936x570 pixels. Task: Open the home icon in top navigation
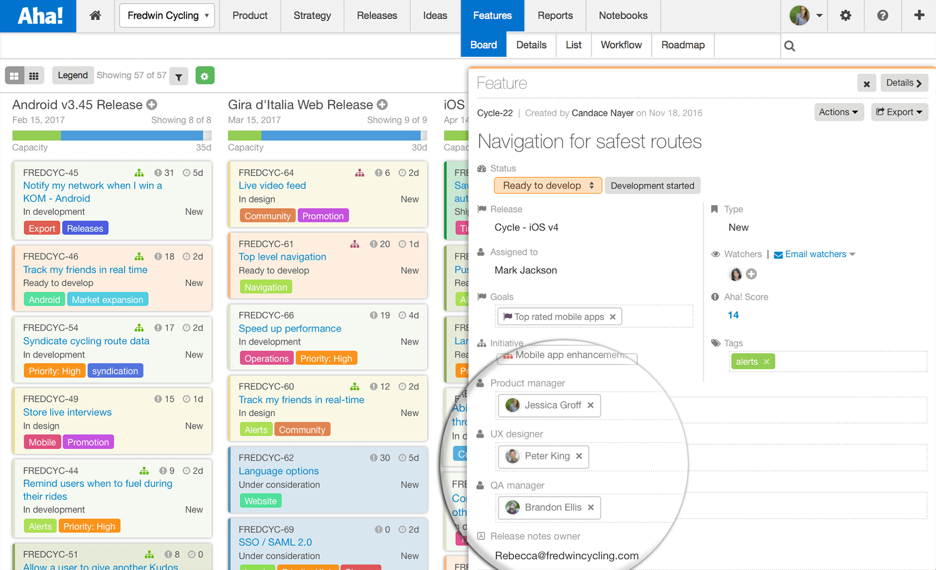point(95,16)
